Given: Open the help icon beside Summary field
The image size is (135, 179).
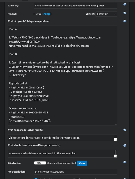Looking at the screenshot, I should click(x=125, y=4).
